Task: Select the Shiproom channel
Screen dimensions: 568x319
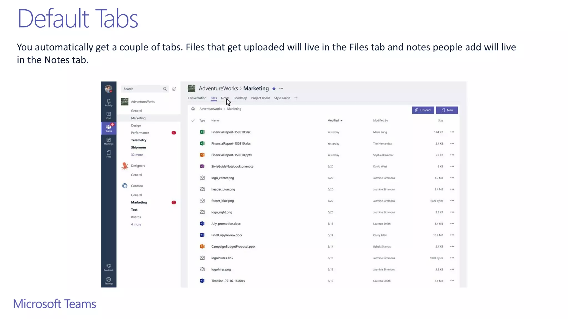Action: click(138, 147)
